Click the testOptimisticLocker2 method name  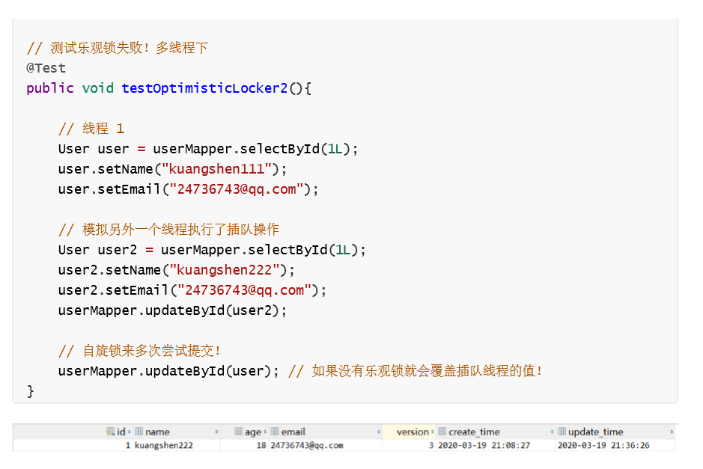204,88
